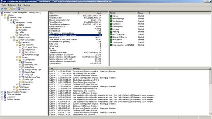
Task: Collapse the Management Console node
Action: (11, 22)
